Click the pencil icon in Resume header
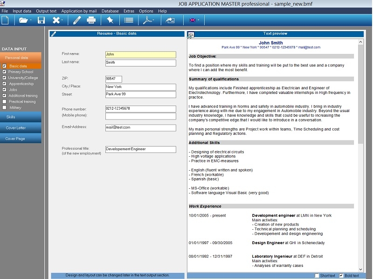This screenshot has width=373, height=279. (x=54, y=34)
